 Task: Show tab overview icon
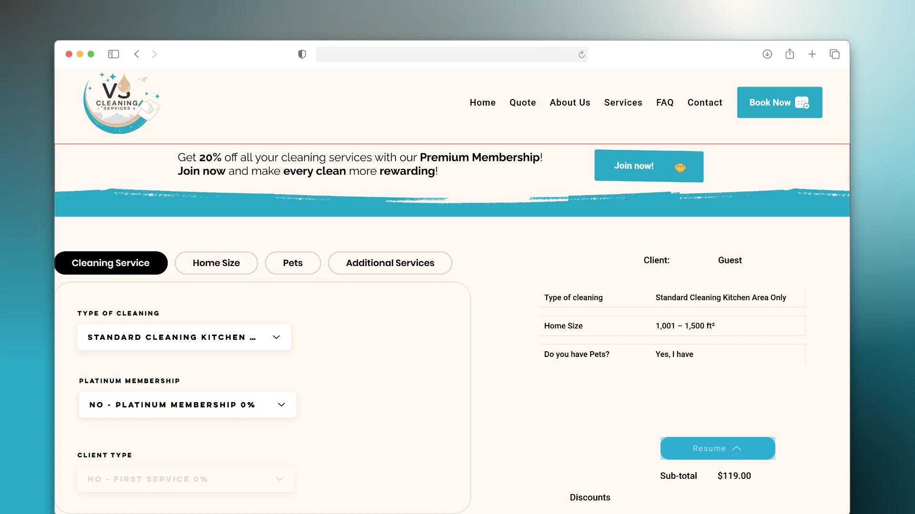tap(834, 54)
